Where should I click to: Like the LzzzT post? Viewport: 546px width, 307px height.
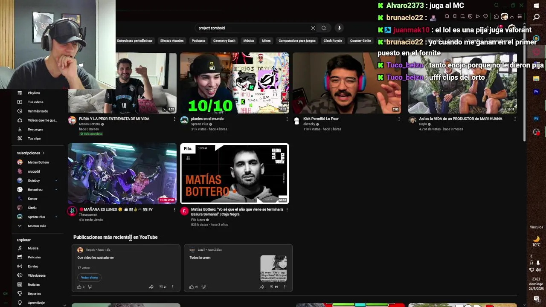click(x=191, y=287)
